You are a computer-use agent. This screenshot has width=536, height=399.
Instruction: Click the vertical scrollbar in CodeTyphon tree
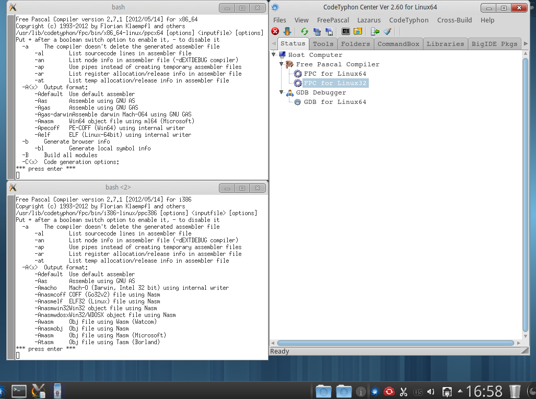tap(526, 195)
